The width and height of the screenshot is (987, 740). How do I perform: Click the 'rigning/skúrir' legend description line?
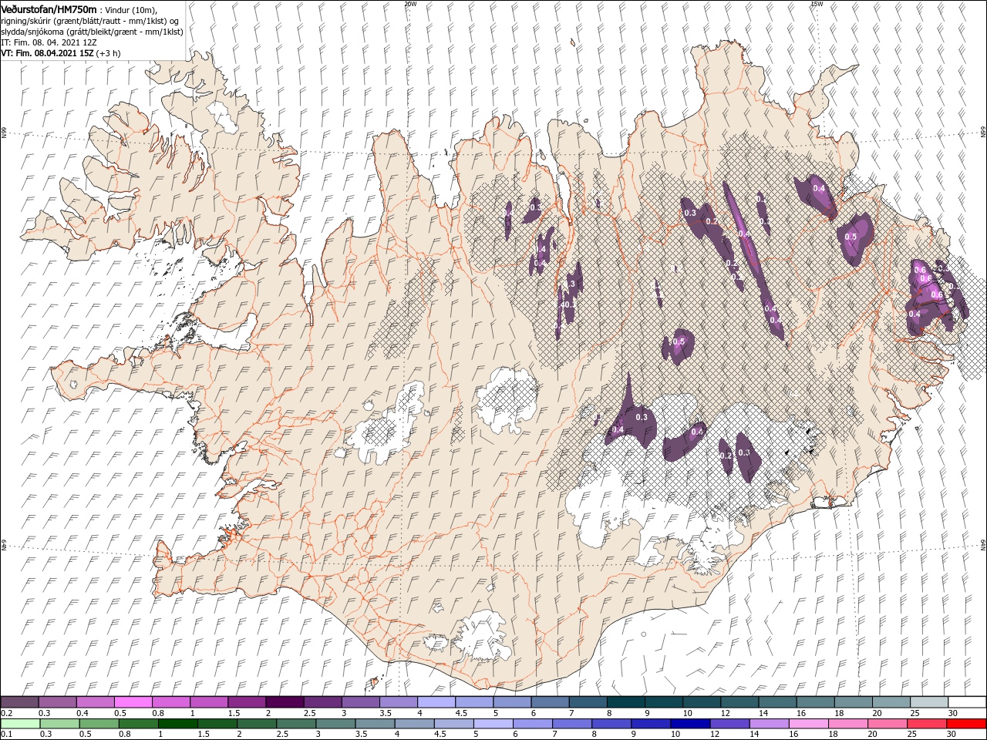point(90,21)
